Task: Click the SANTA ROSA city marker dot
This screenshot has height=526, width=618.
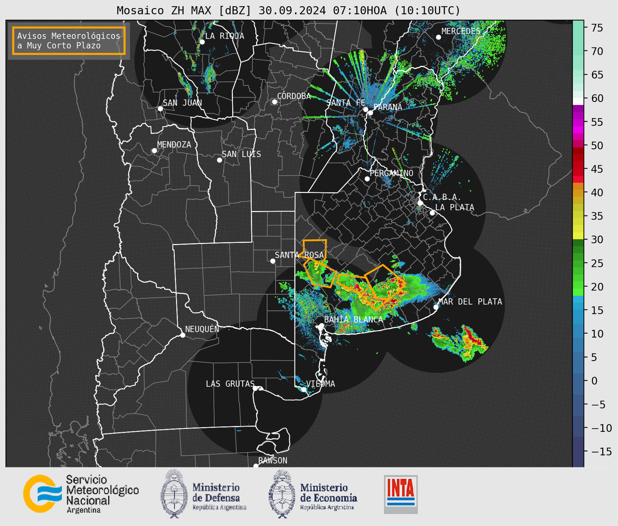Action: (x=273, y=261)
